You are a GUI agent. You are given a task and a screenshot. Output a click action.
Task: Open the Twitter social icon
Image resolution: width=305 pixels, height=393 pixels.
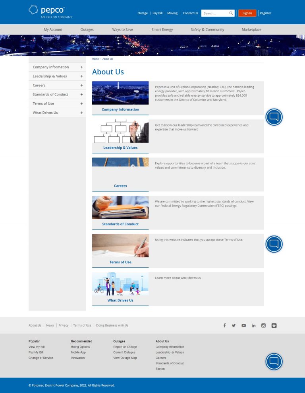234,325
